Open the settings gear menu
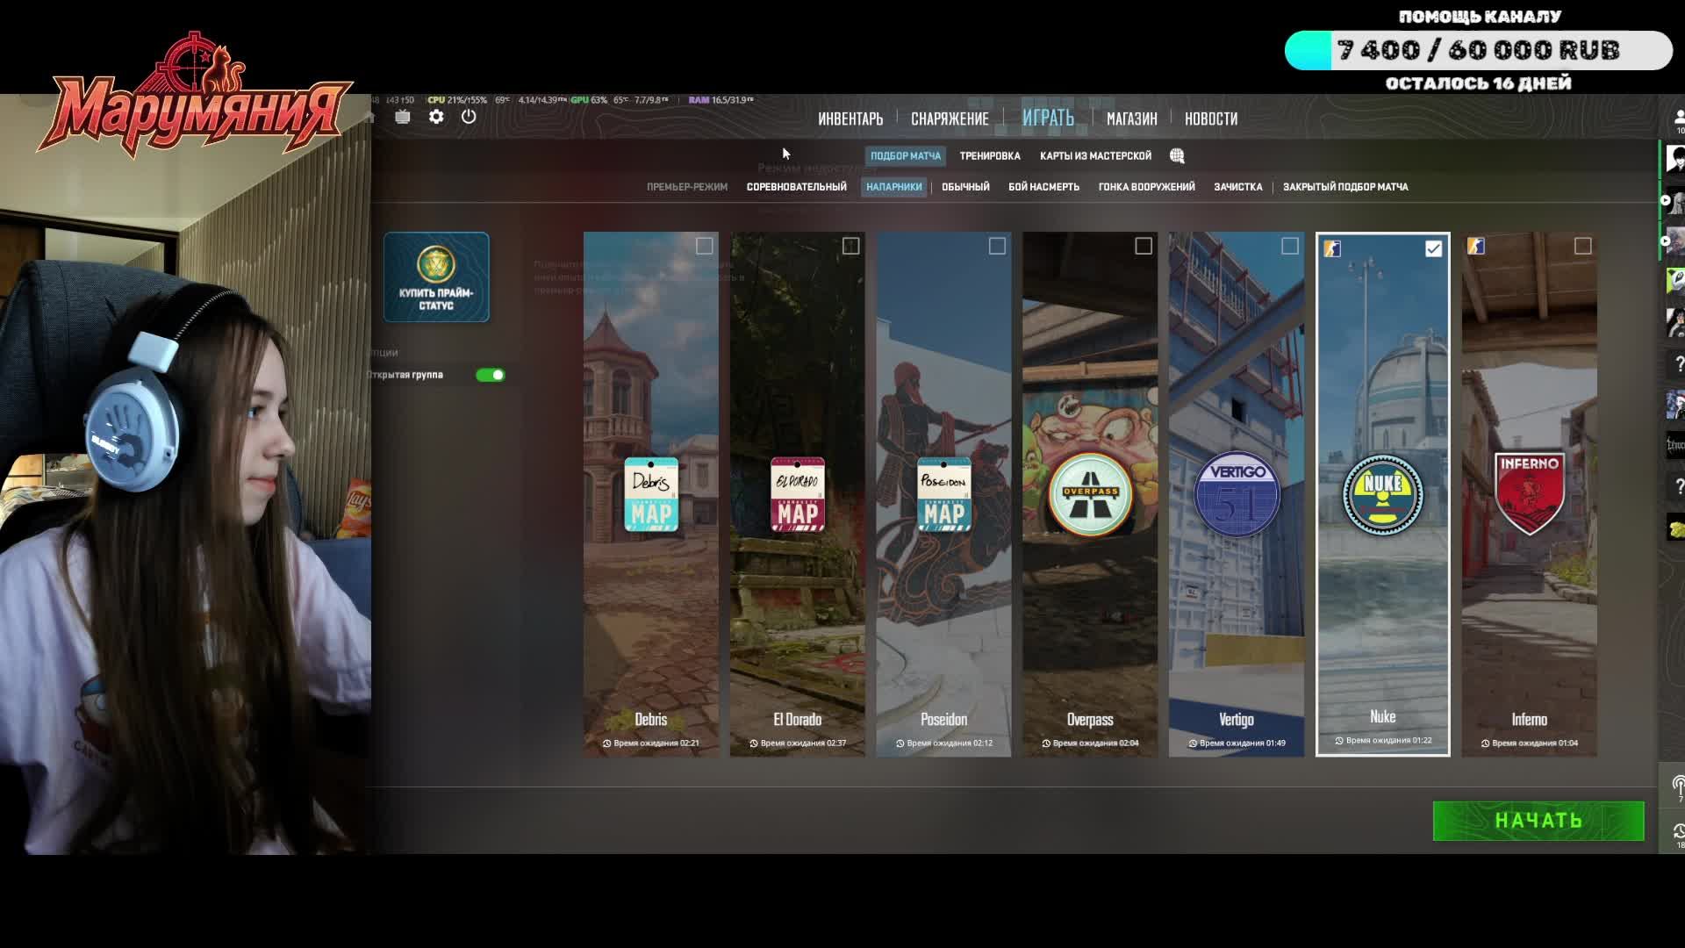Viewport: 1685px width, 948px height. [x=436, y=117]
